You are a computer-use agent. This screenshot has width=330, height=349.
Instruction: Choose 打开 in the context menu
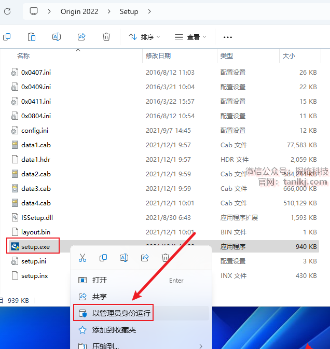coord(141,280)
